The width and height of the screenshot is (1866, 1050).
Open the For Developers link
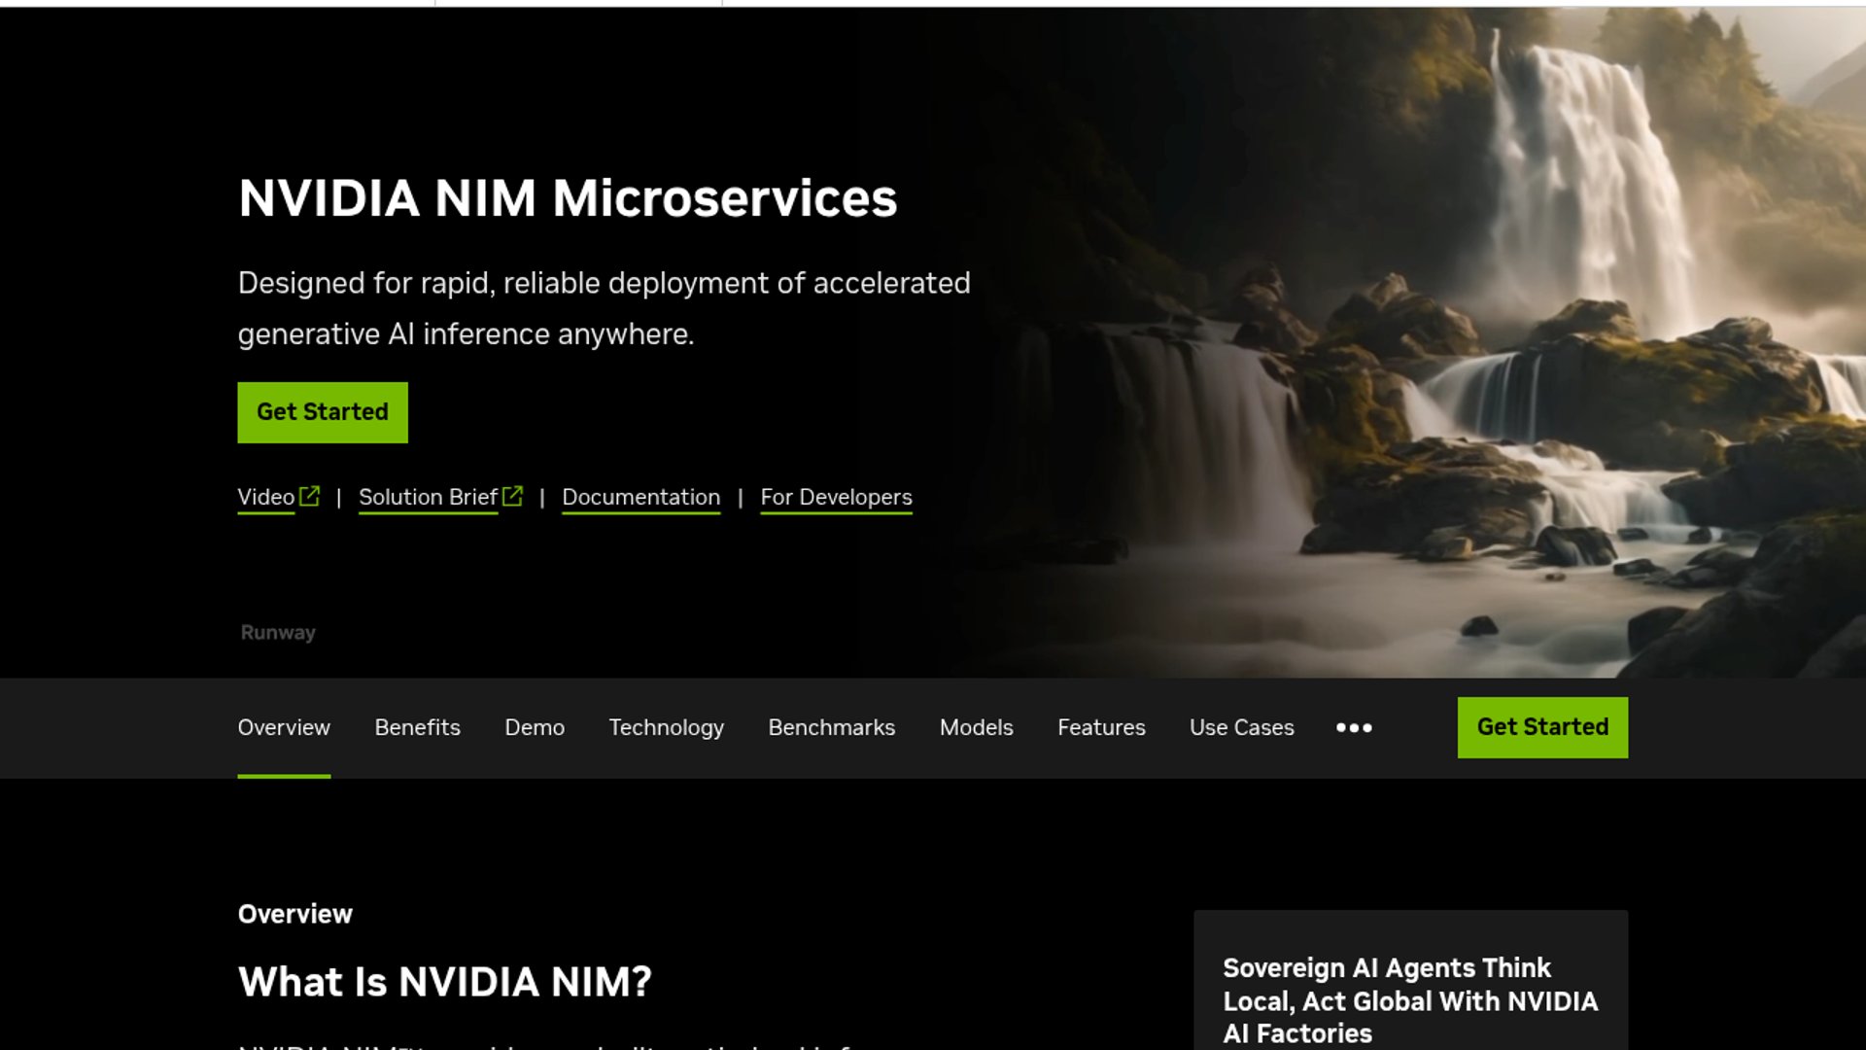pos(836,497)
